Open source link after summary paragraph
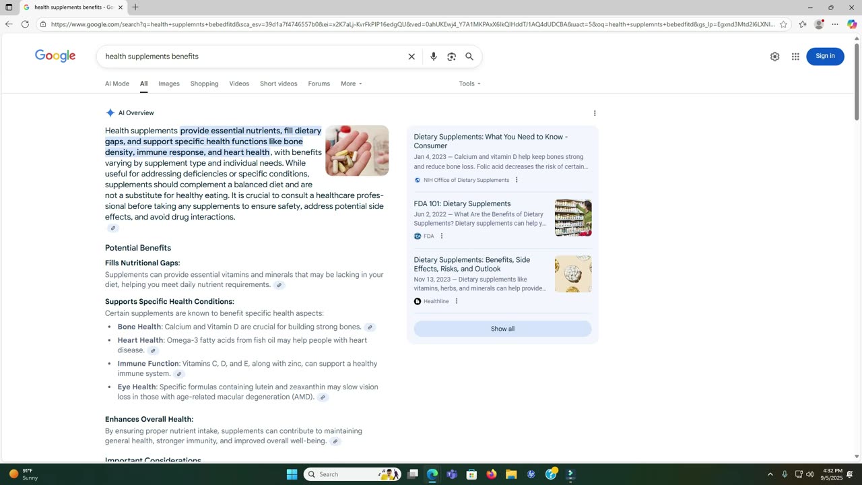 112,228
